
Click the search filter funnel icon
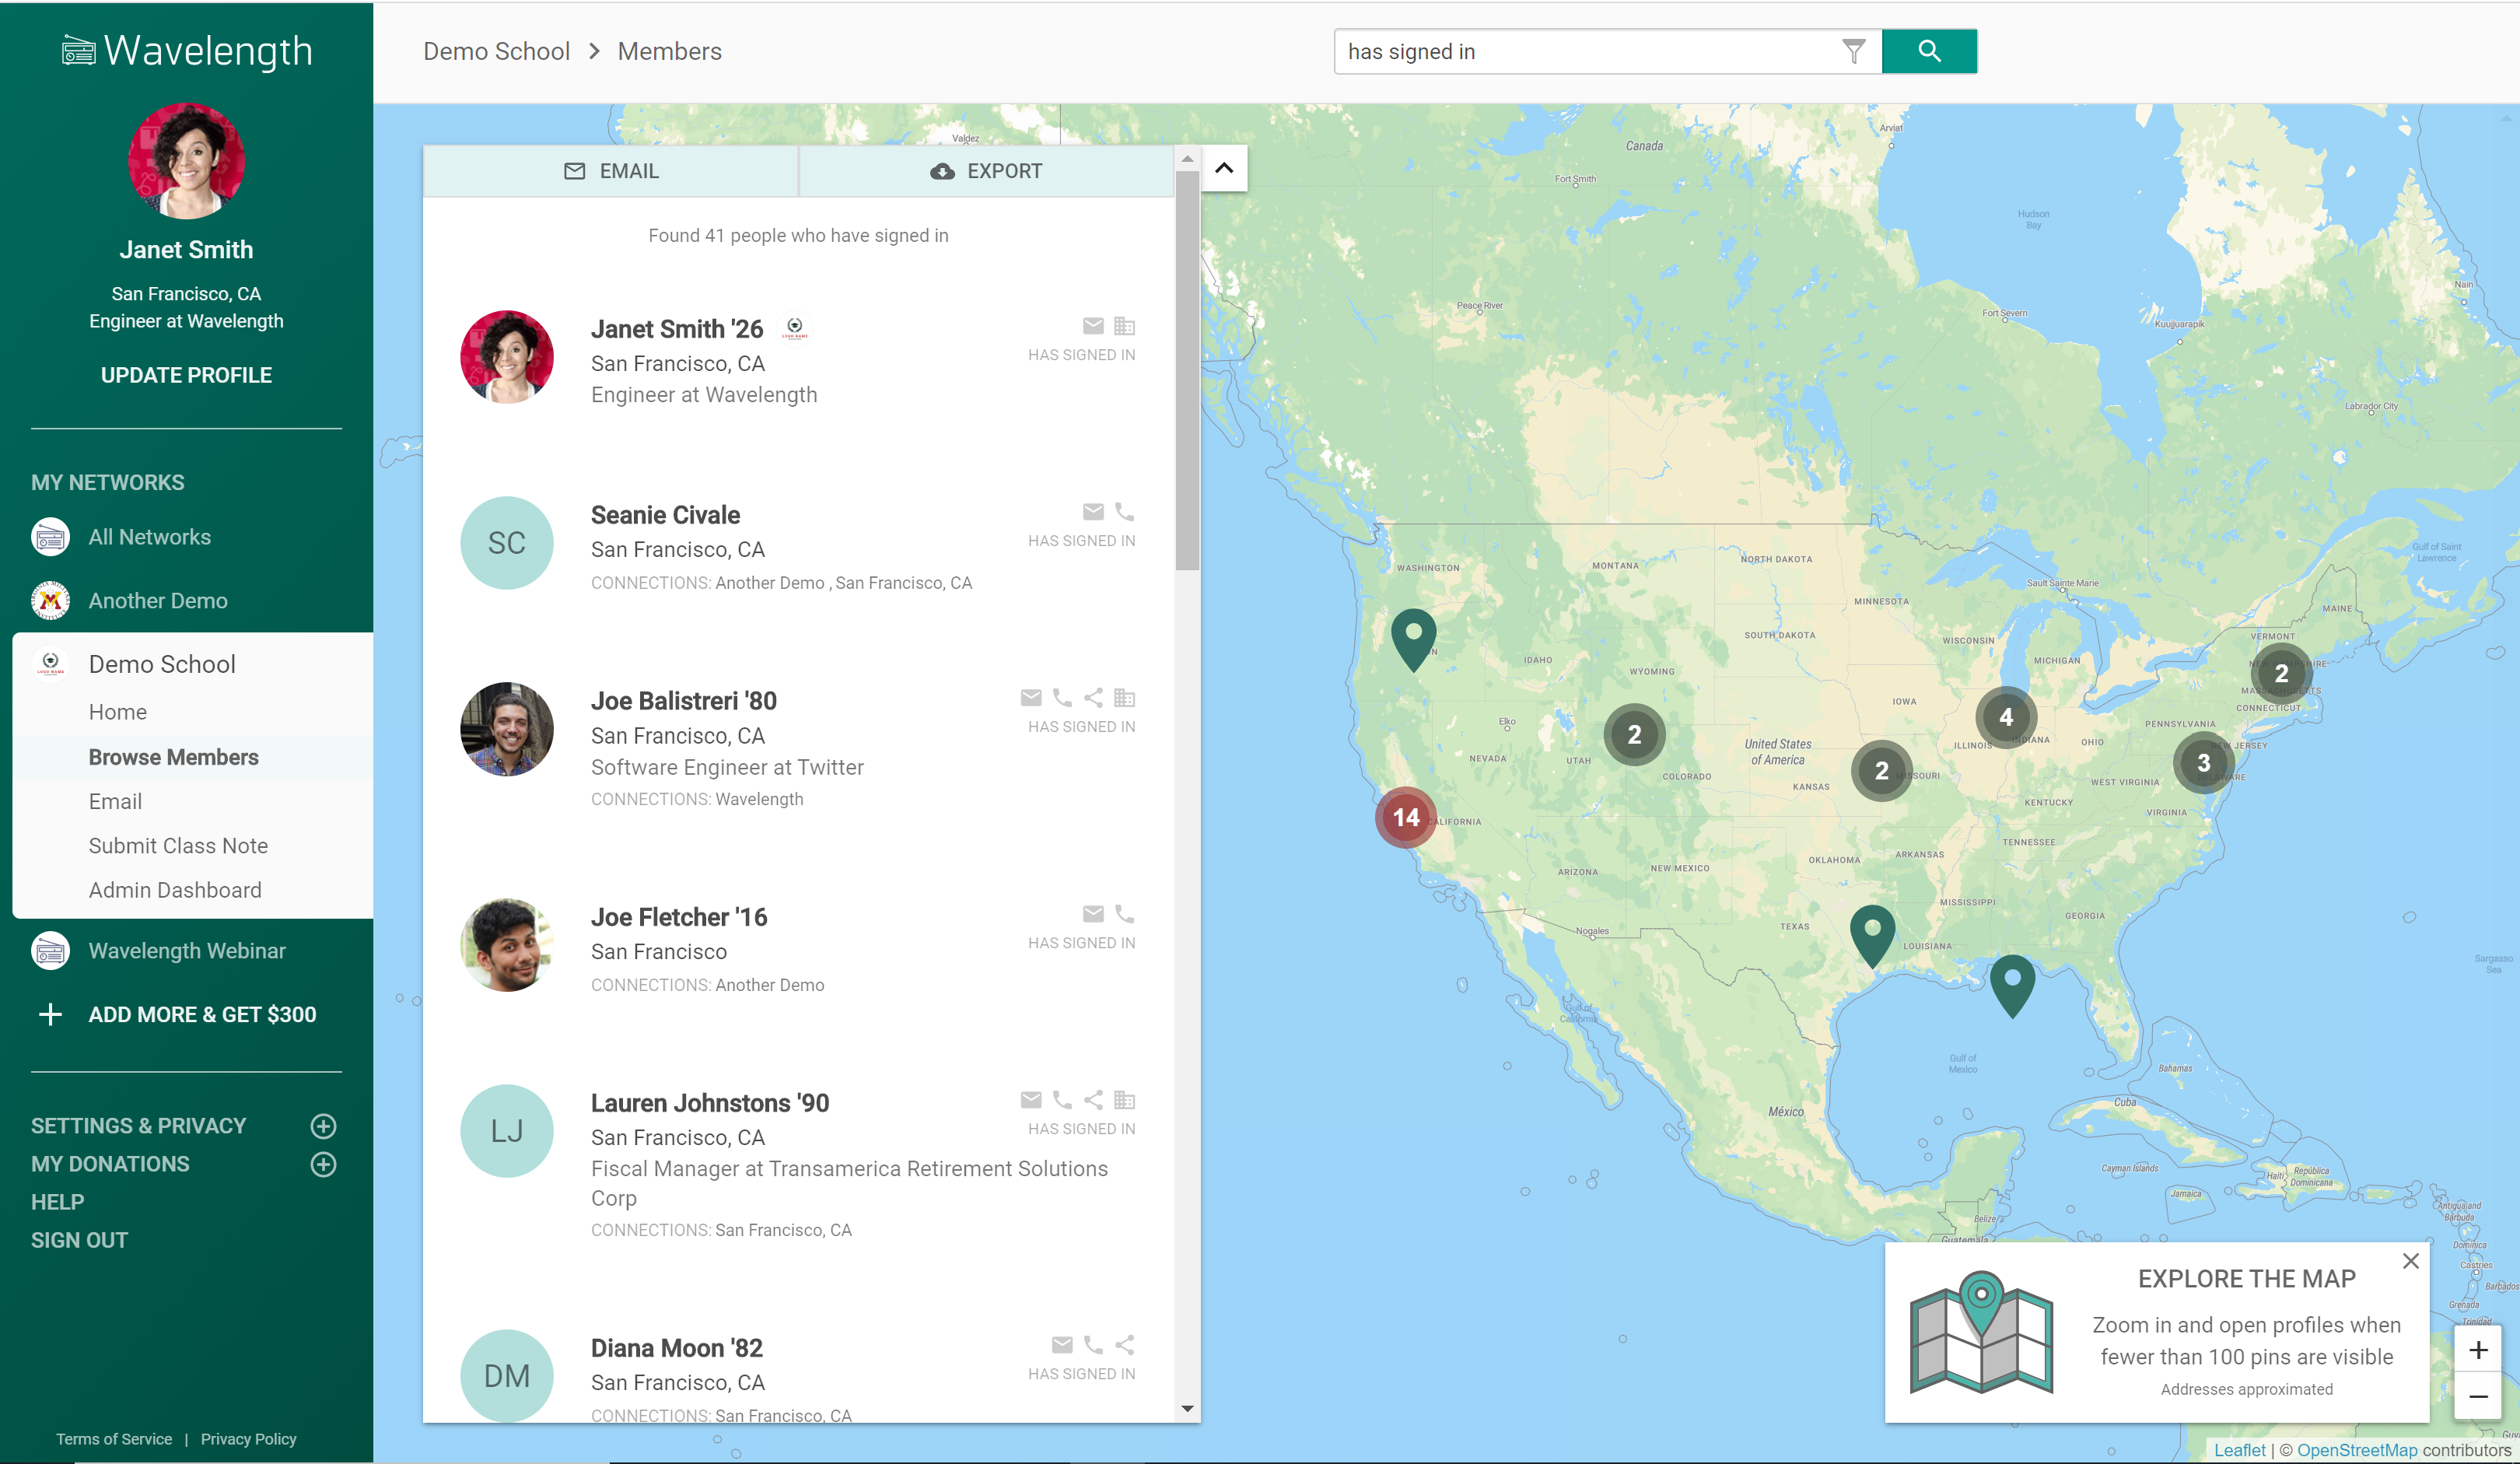[1853, 51]
